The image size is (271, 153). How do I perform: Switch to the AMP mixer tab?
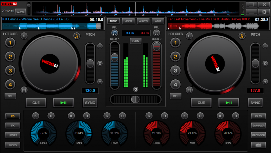point(158,21)
